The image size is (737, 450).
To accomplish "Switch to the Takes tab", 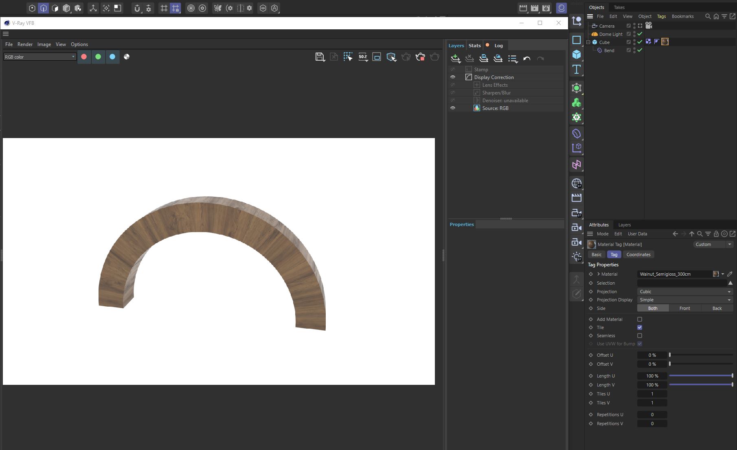I will click(x=619, y=7).
